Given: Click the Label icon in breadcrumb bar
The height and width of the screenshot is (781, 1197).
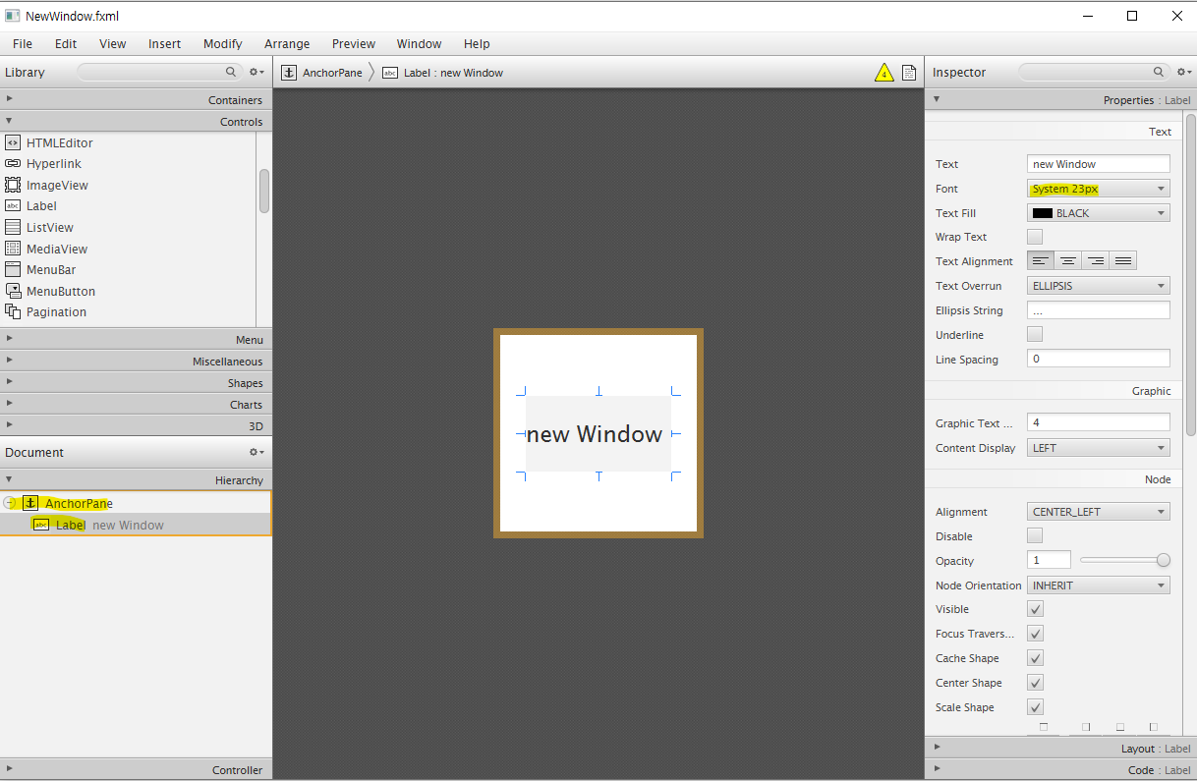Looking at the screenshot, I should (390, 73).
